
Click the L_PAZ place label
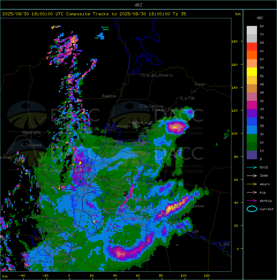[225, 244]
